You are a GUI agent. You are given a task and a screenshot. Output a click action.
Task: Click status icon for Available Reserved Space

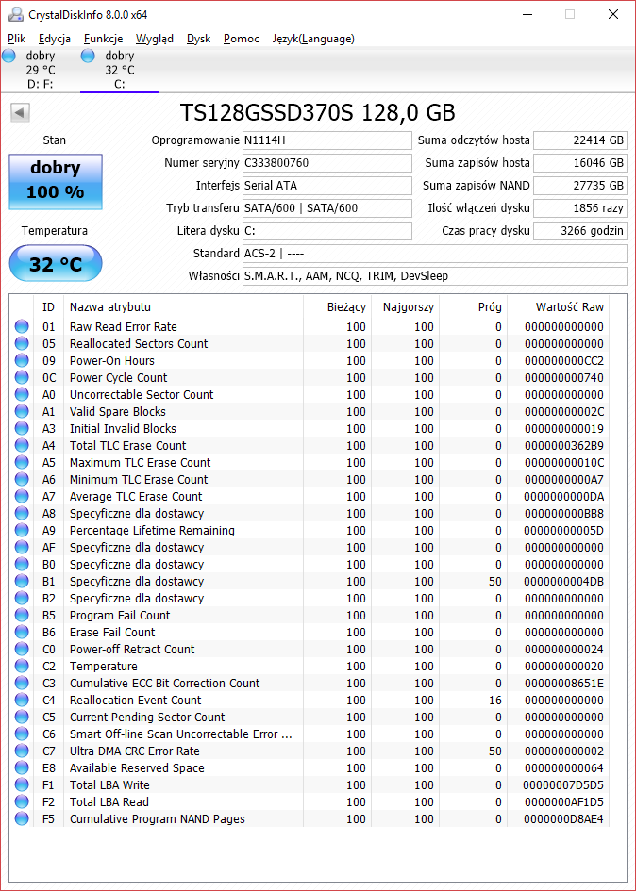point(22,768)
